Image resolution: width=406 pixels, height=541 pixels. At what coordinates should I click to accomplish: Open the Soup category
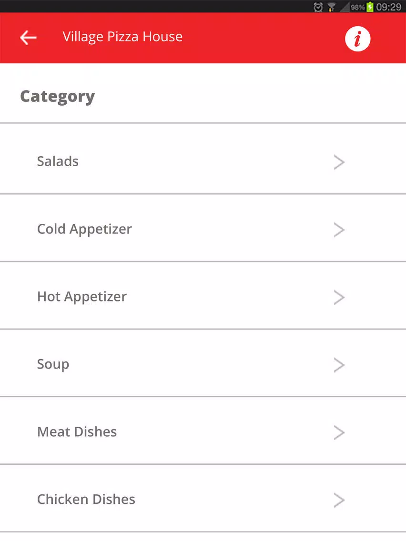[x=203, y=363]
